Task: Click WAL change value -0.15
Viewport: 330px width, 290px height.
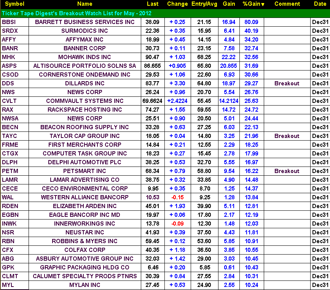Action: pos(178,197)
